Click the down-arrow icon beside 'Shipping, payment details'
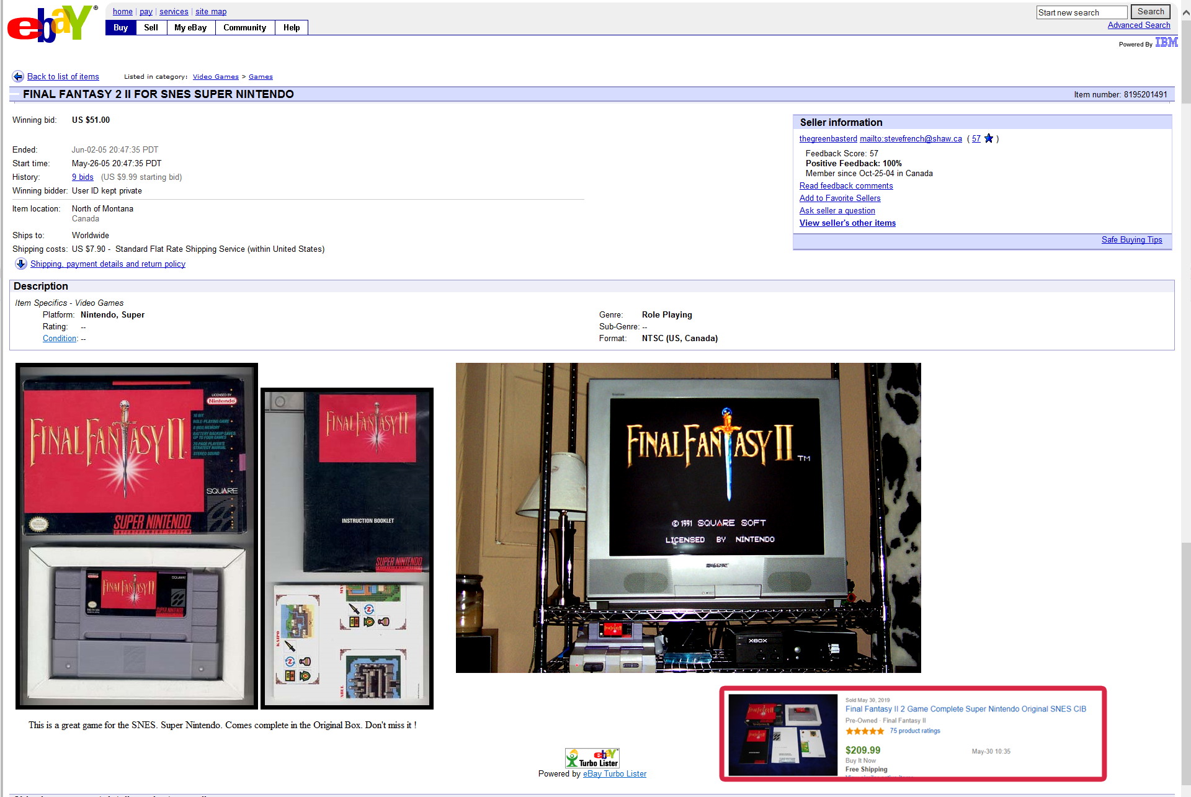Viewport: 1191px width, 797px height. (x=21, y=264)
